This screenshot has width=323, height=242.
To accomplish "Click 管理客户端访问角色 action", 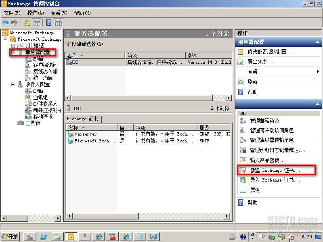I will pos(272,130).
